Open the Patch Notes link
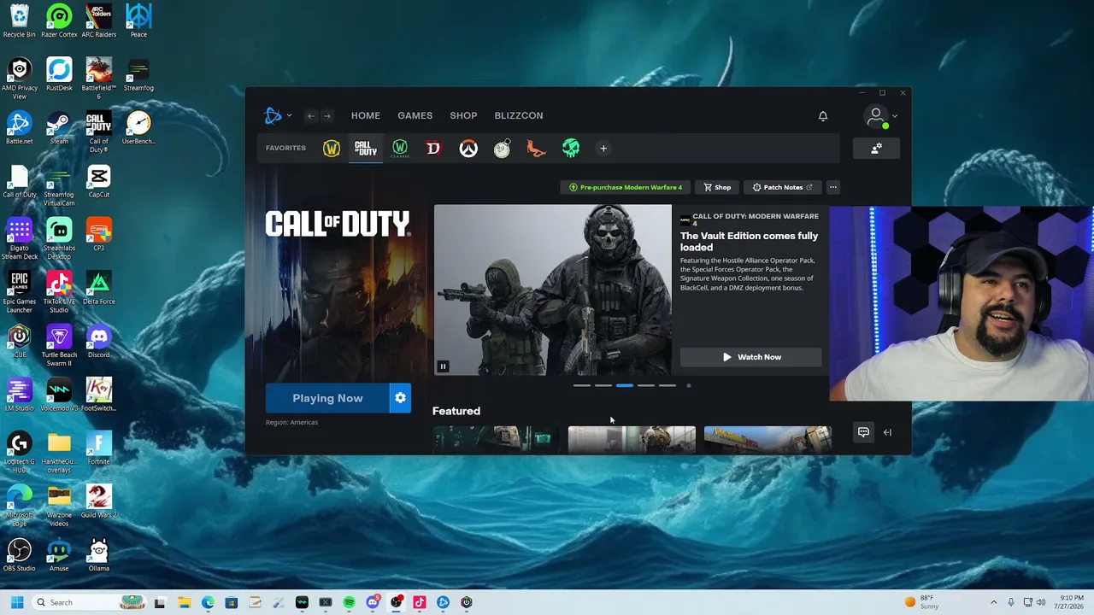Screen dimensions: 1094x615 click(x=782, y=187)
